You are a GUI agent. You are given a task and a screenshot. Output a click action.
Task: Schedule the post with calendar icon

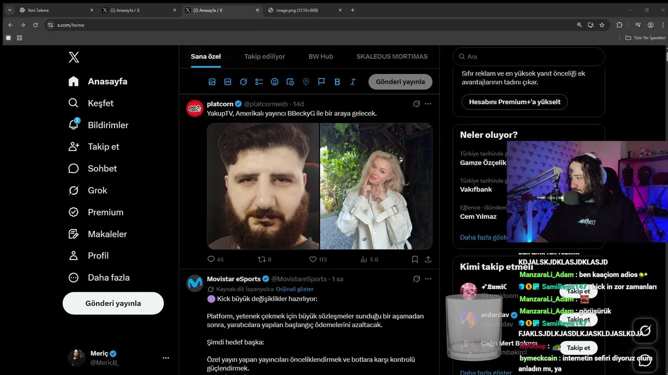pos(290,82)
